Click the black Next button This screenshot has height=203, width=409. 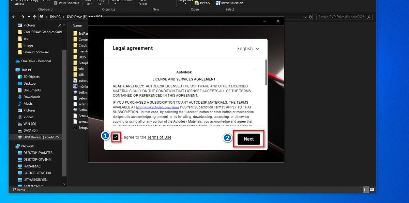click(248, 139)
